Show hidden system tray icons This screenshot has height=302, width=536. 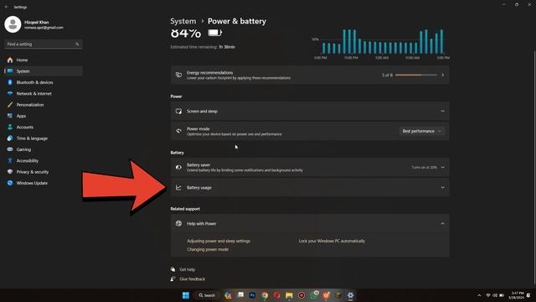pos(479,295)
